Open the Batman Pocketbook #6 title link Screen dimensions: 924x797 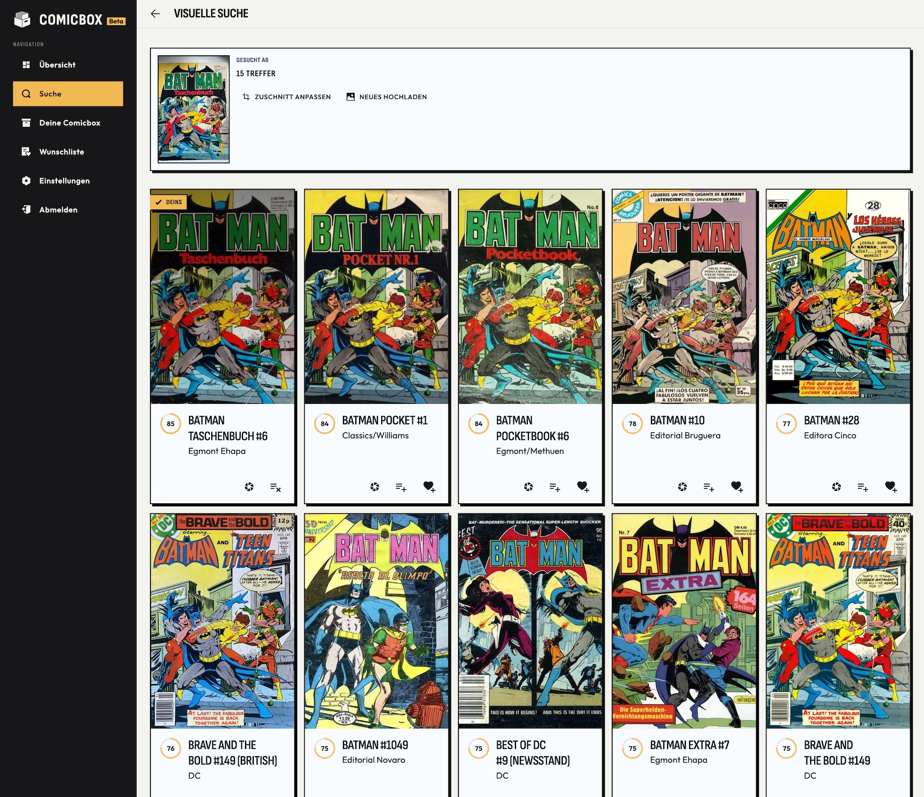tap(533, 428)
